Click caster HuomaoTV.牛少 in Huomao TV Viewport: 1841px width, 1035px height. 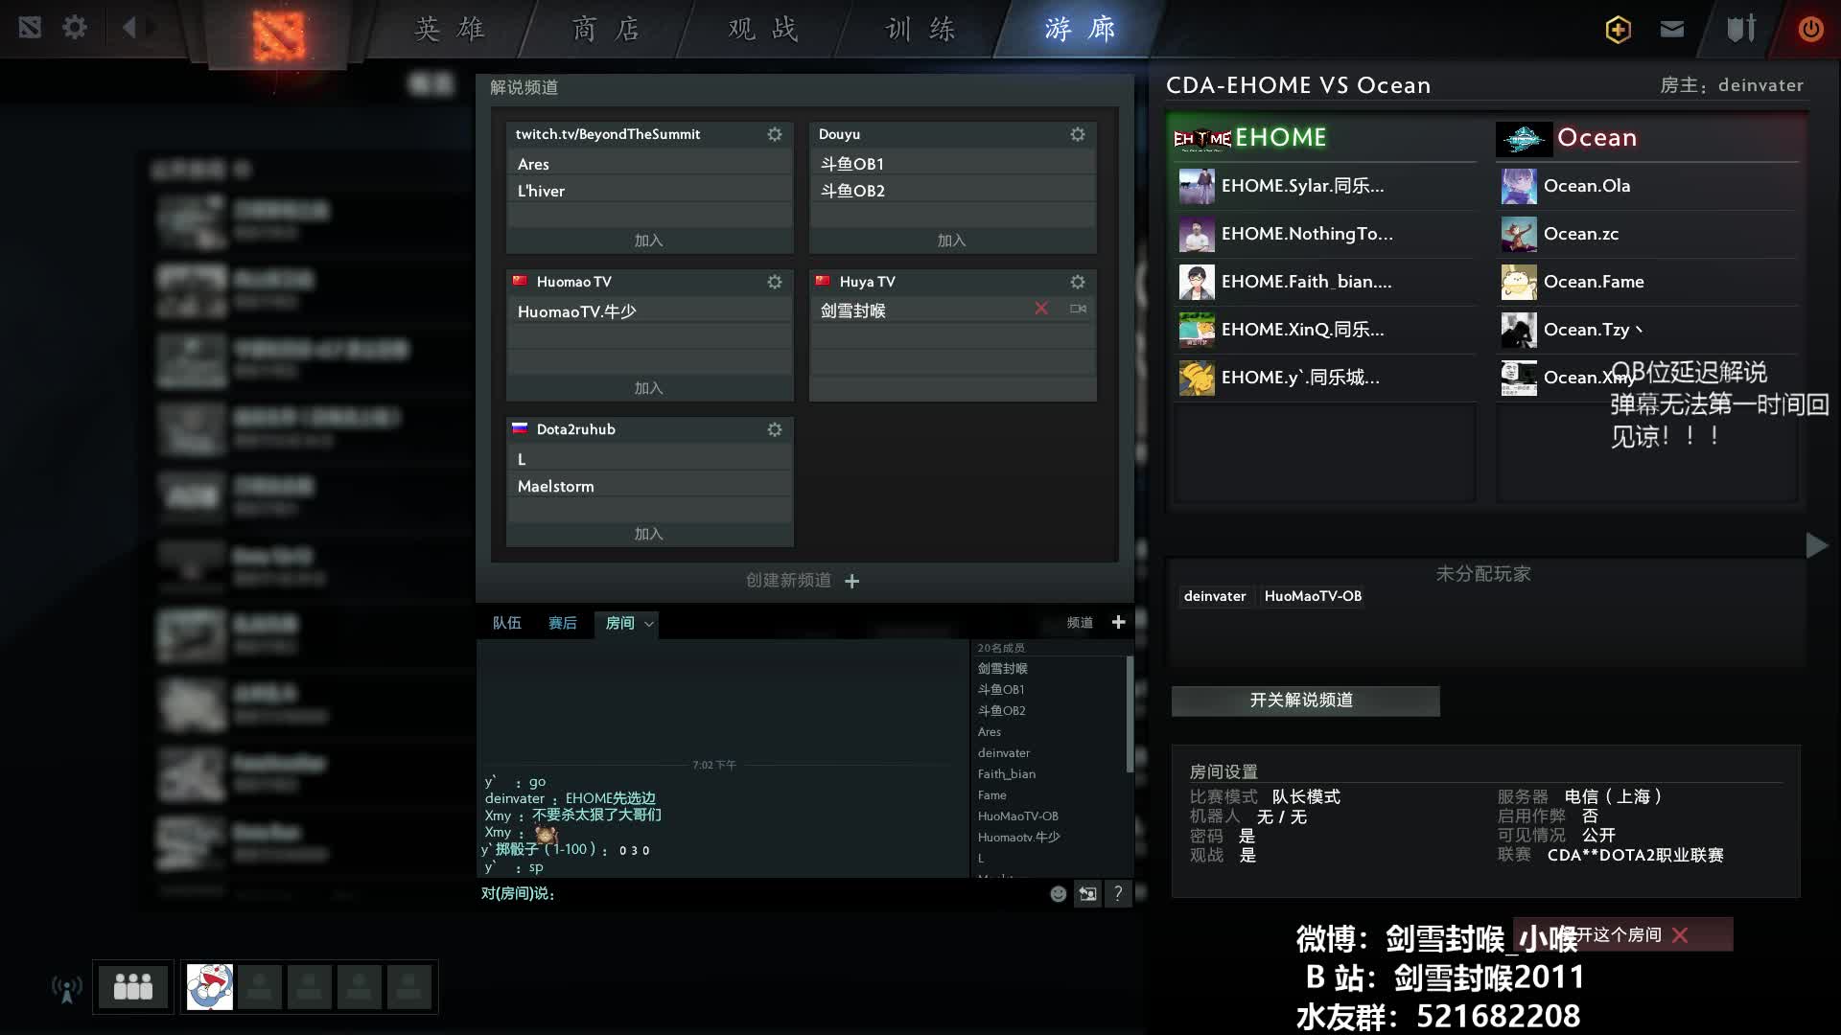point(649,311)
